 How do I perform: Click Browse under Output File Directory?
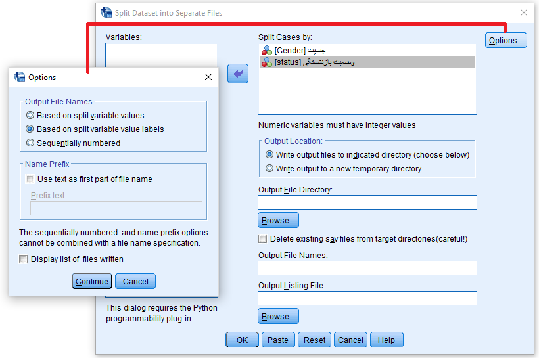point(278,220)
